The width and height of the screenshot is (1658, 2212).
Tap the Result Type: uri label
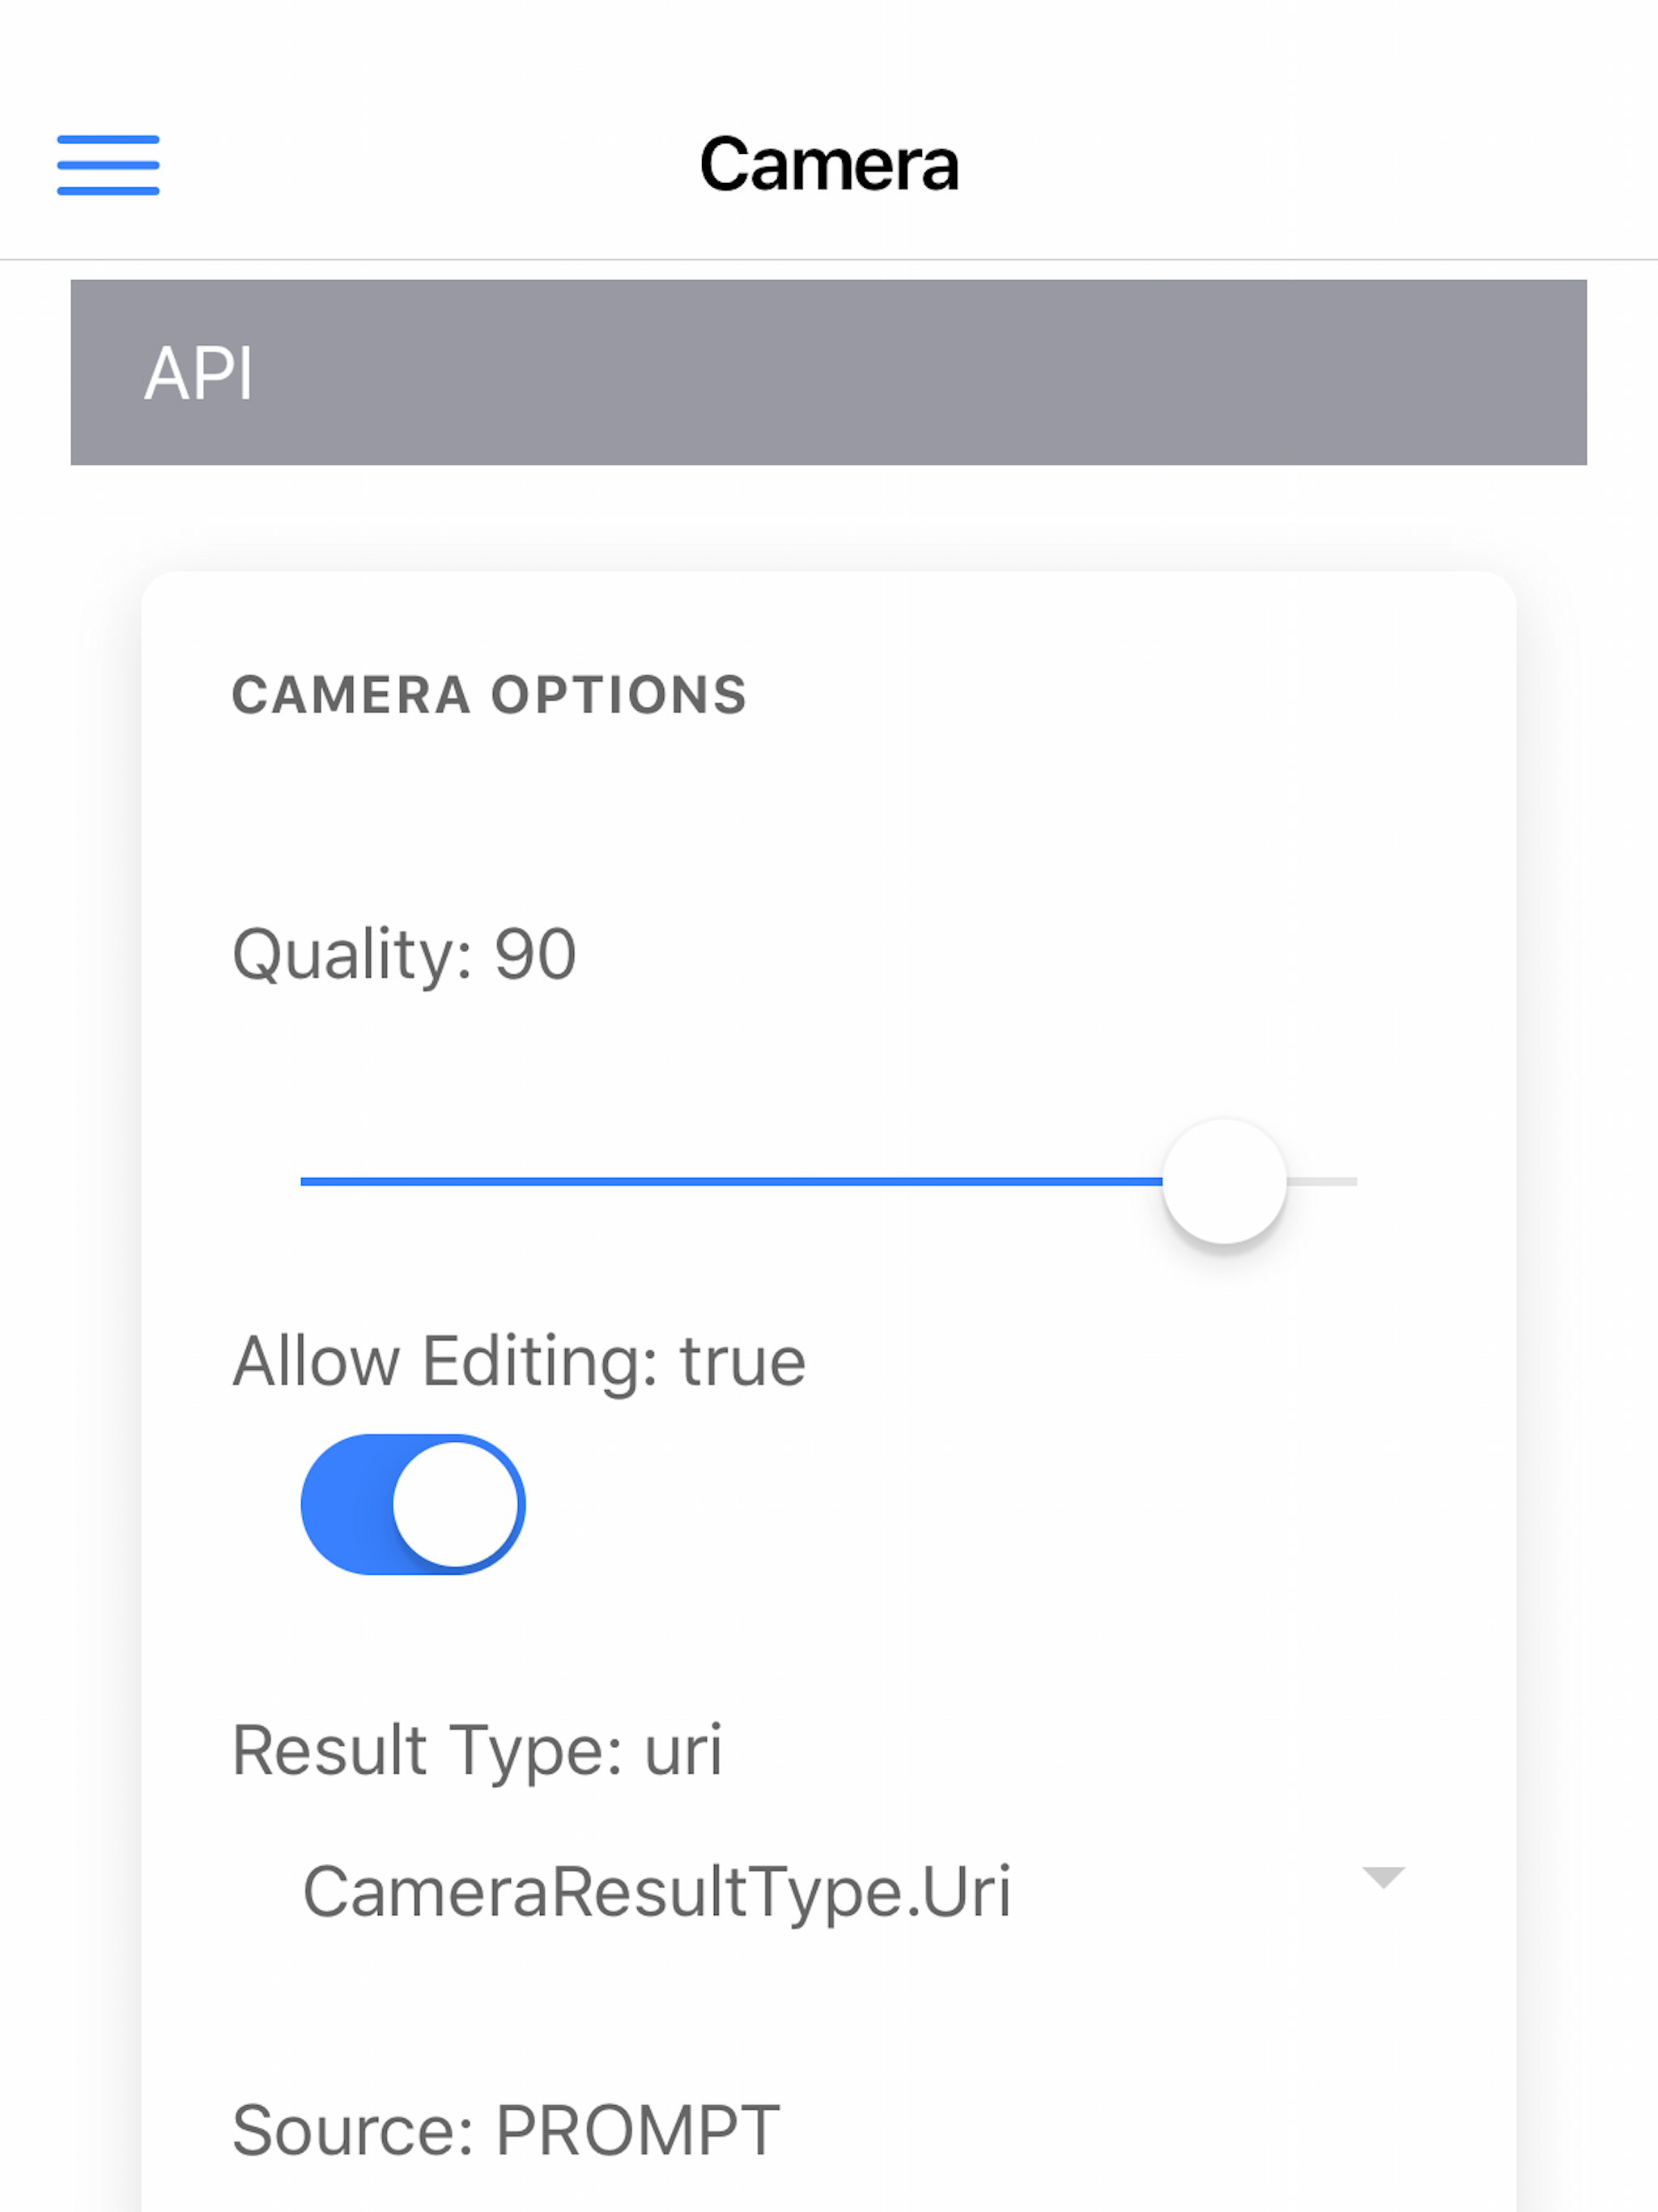[478, 1748]
